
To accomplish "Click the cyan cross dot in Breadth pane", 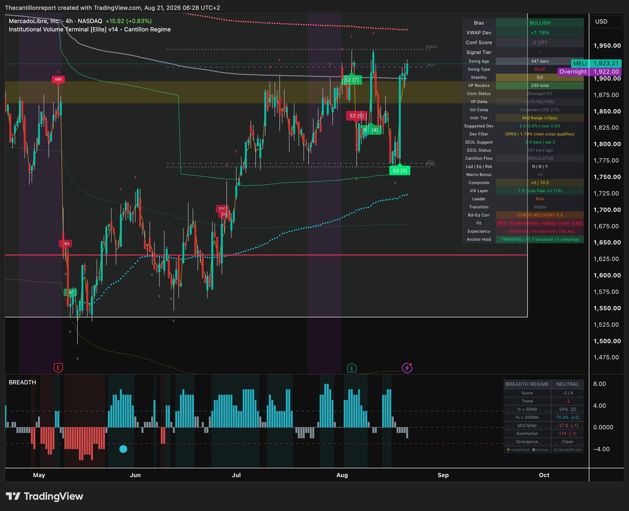I will tap(123, 449).
